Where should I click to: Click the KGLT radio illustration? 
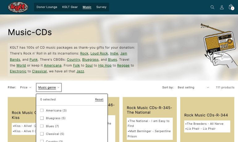click(x=219, y=46)
